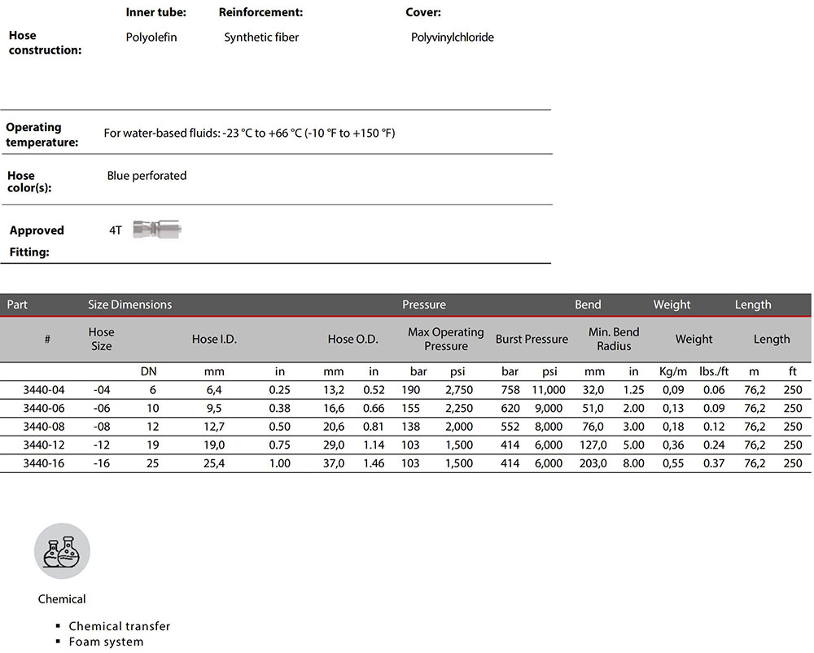Click the Min. Bend Radius column header
Image resolution: width=814 pixels, height=653 pixels.
(614, 339)
